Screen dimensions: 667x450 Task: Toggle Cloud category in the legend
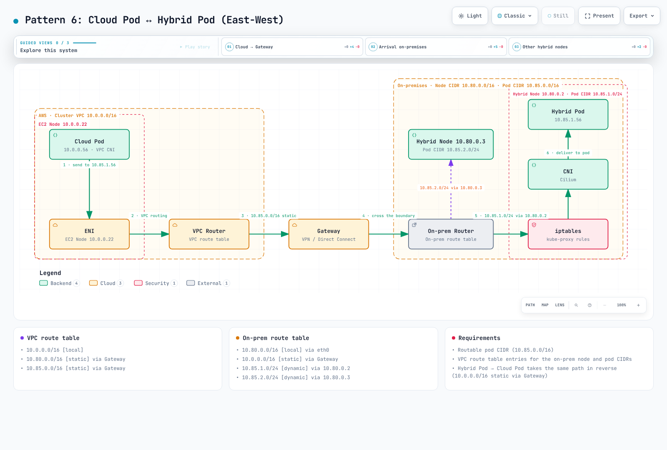pos(106,283)
